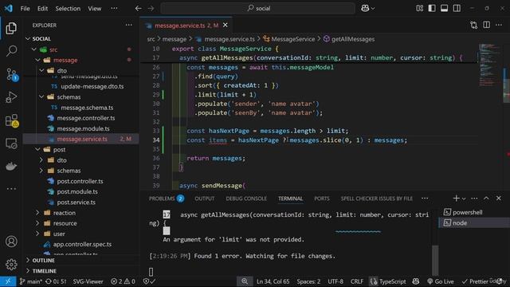Image resolution: width=510 pixels, height=287 pixels.
Task: Expand the OUTLINE section
Action: (28, 261)
